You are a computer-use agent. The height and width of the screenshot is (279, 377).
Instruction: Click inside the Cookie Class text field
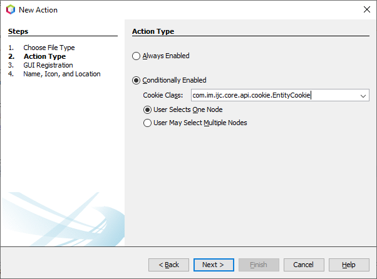[274, 96]
